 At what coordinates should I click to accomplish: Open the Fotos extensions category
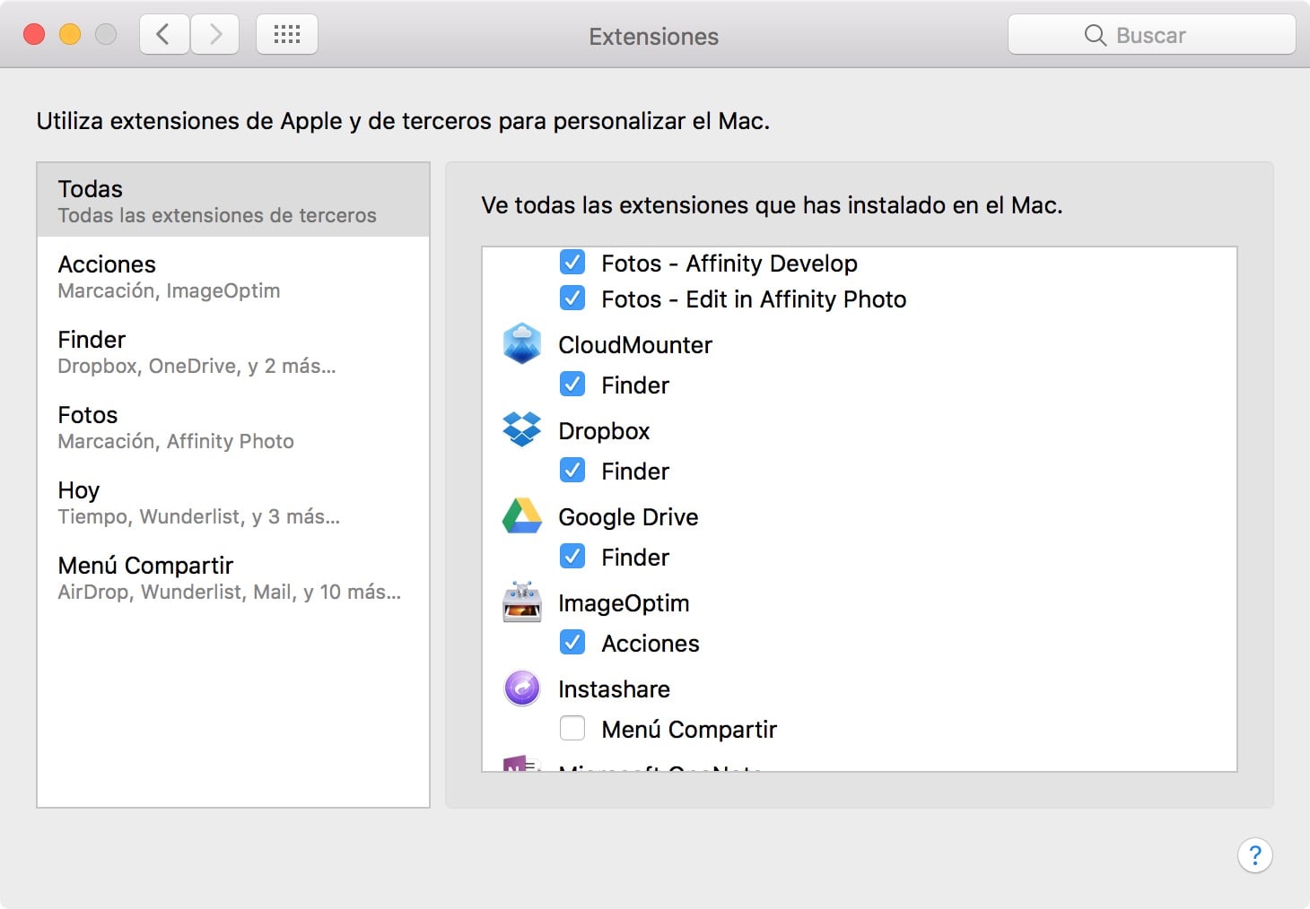233,426
